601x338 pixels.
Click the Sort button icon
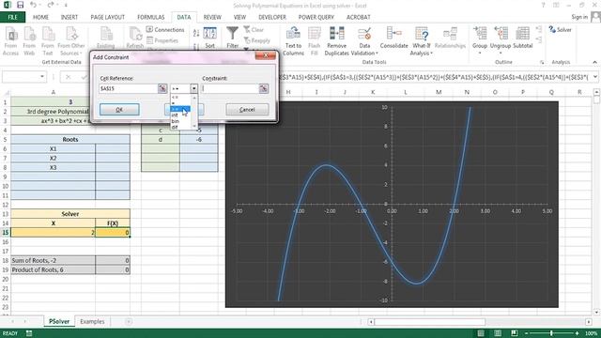click(210, 38)
